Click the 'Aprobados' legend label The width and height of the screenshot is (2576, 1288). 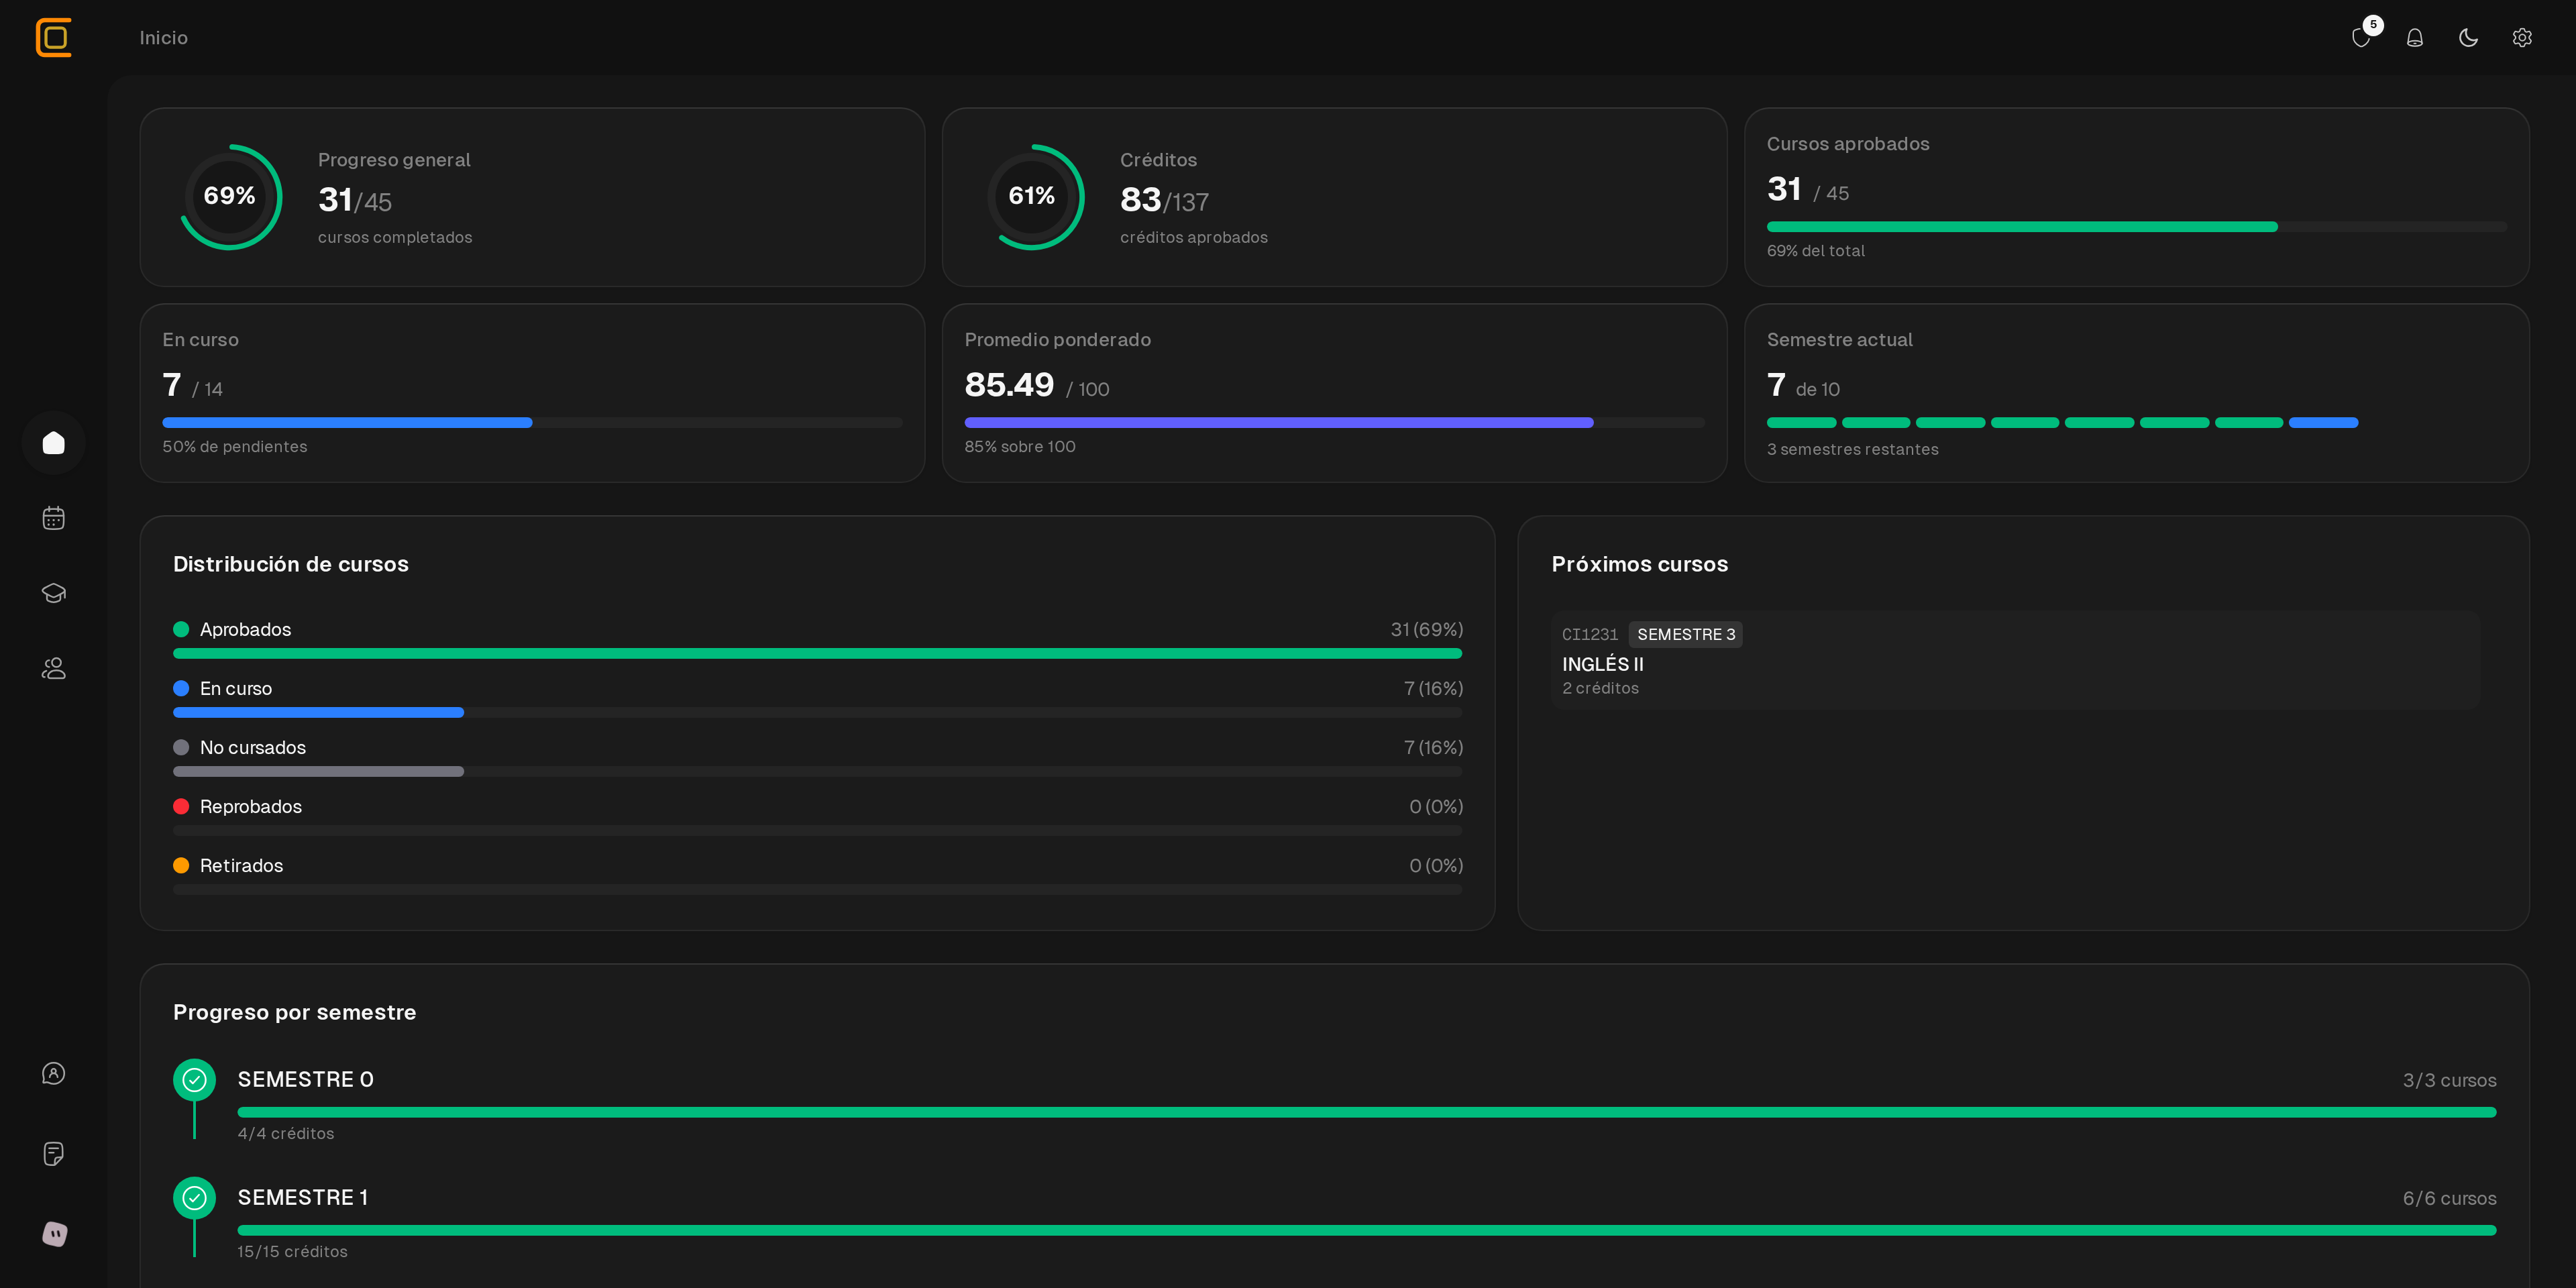pyautogui.click(x=245, y=630)
